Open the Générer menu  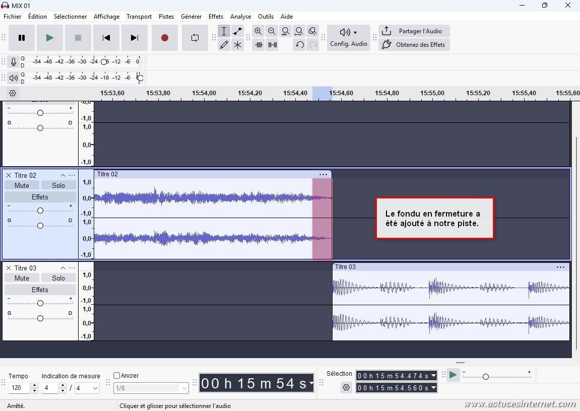coord(191,17)
